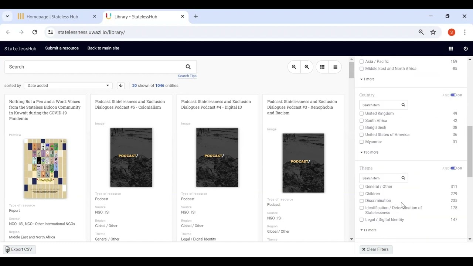Click Country filter search magnifier icon
The height and width of the screenshot is (266, 473).
[x=403, y=105]
